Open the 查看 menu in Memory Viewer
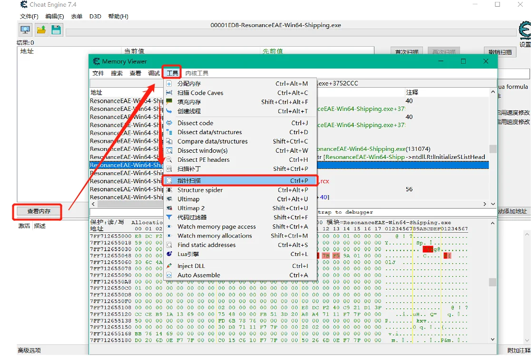 pyautogui.click(x=136, y=73)
